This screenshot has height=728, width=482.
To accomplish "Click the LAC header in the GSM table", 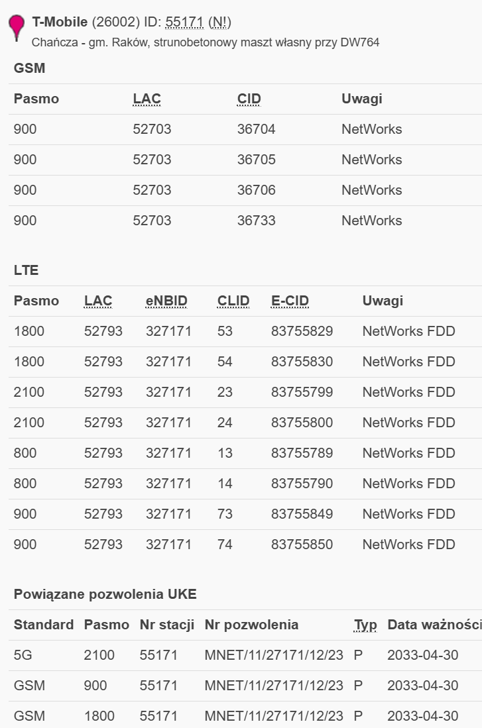I will point(147,99).
